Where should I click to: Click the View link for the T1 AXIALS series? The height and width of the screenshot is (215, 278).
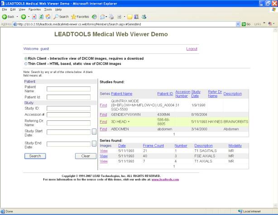tap(104, 161)
